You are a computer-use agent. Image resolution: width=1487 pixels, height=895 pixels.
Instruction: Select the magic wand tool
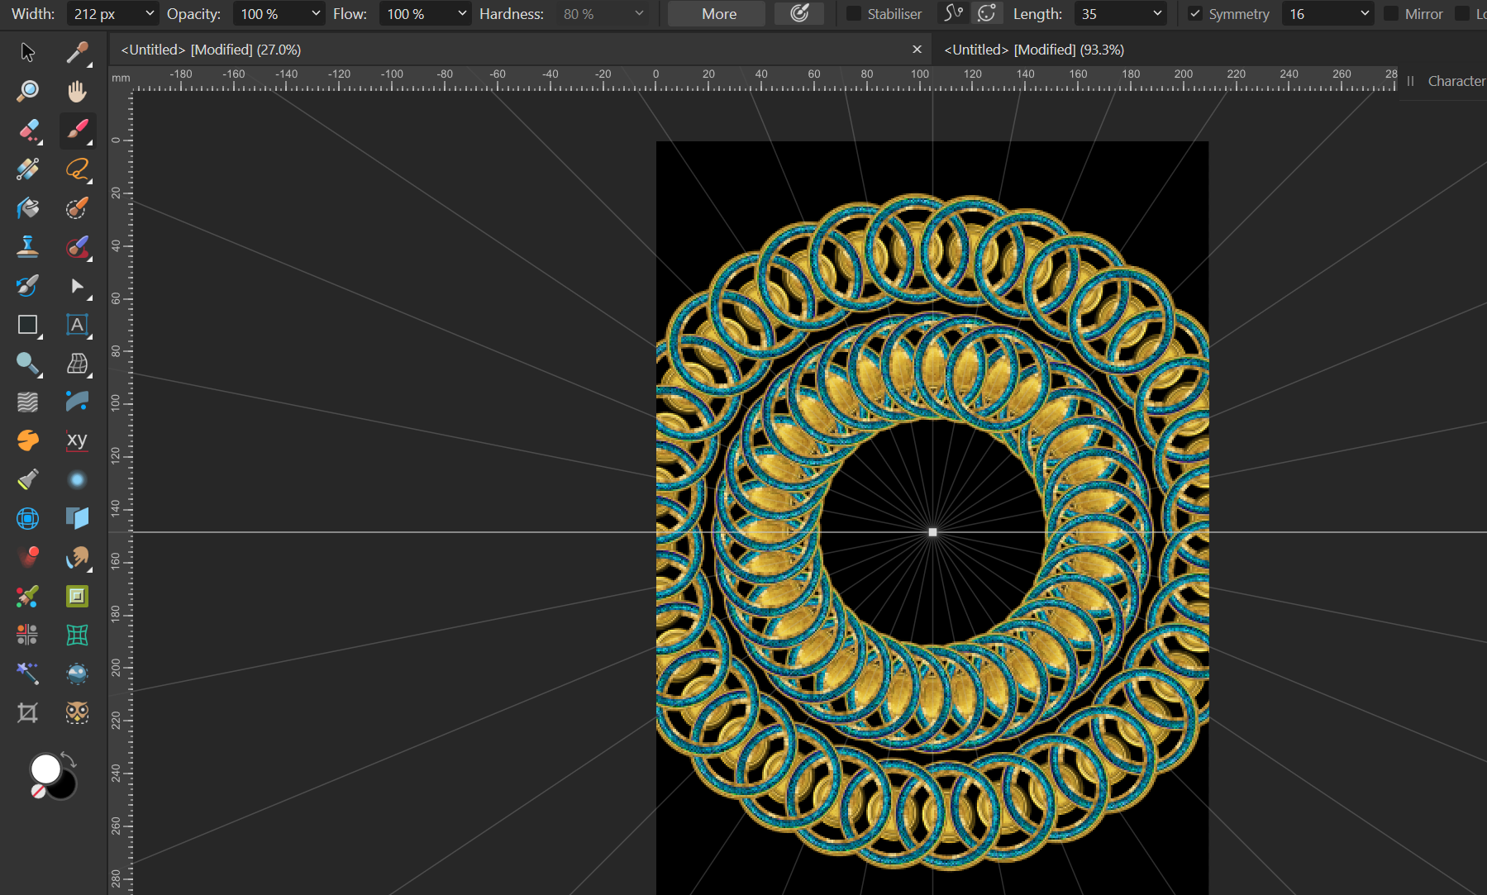coord(27,674)
